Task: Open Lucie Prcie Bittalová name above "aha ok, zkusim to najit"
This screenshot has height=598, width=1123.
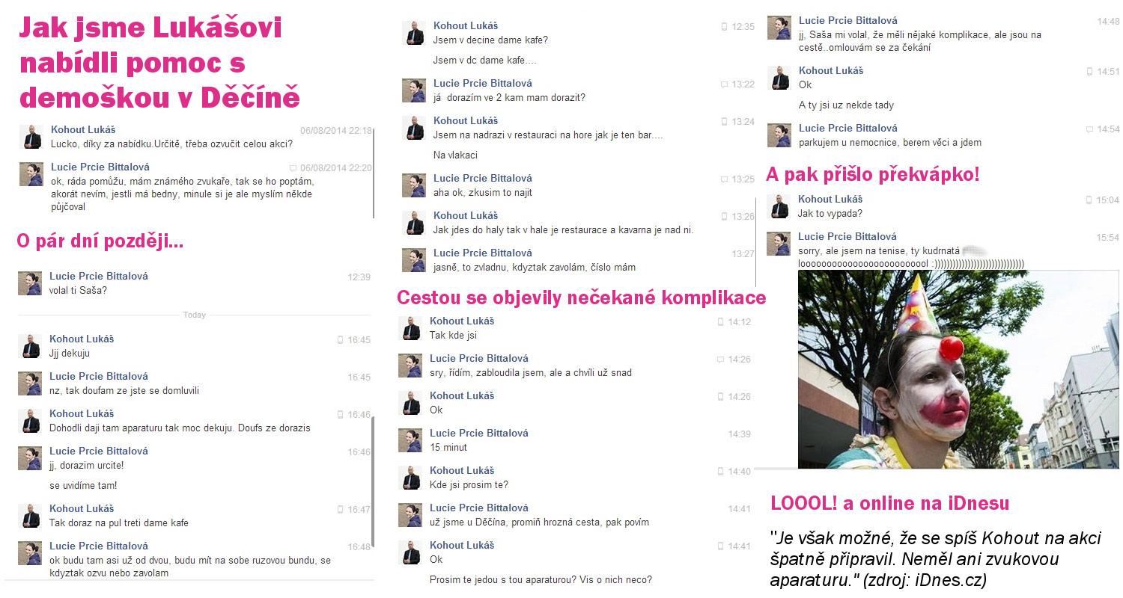Action: coord(483,178)
